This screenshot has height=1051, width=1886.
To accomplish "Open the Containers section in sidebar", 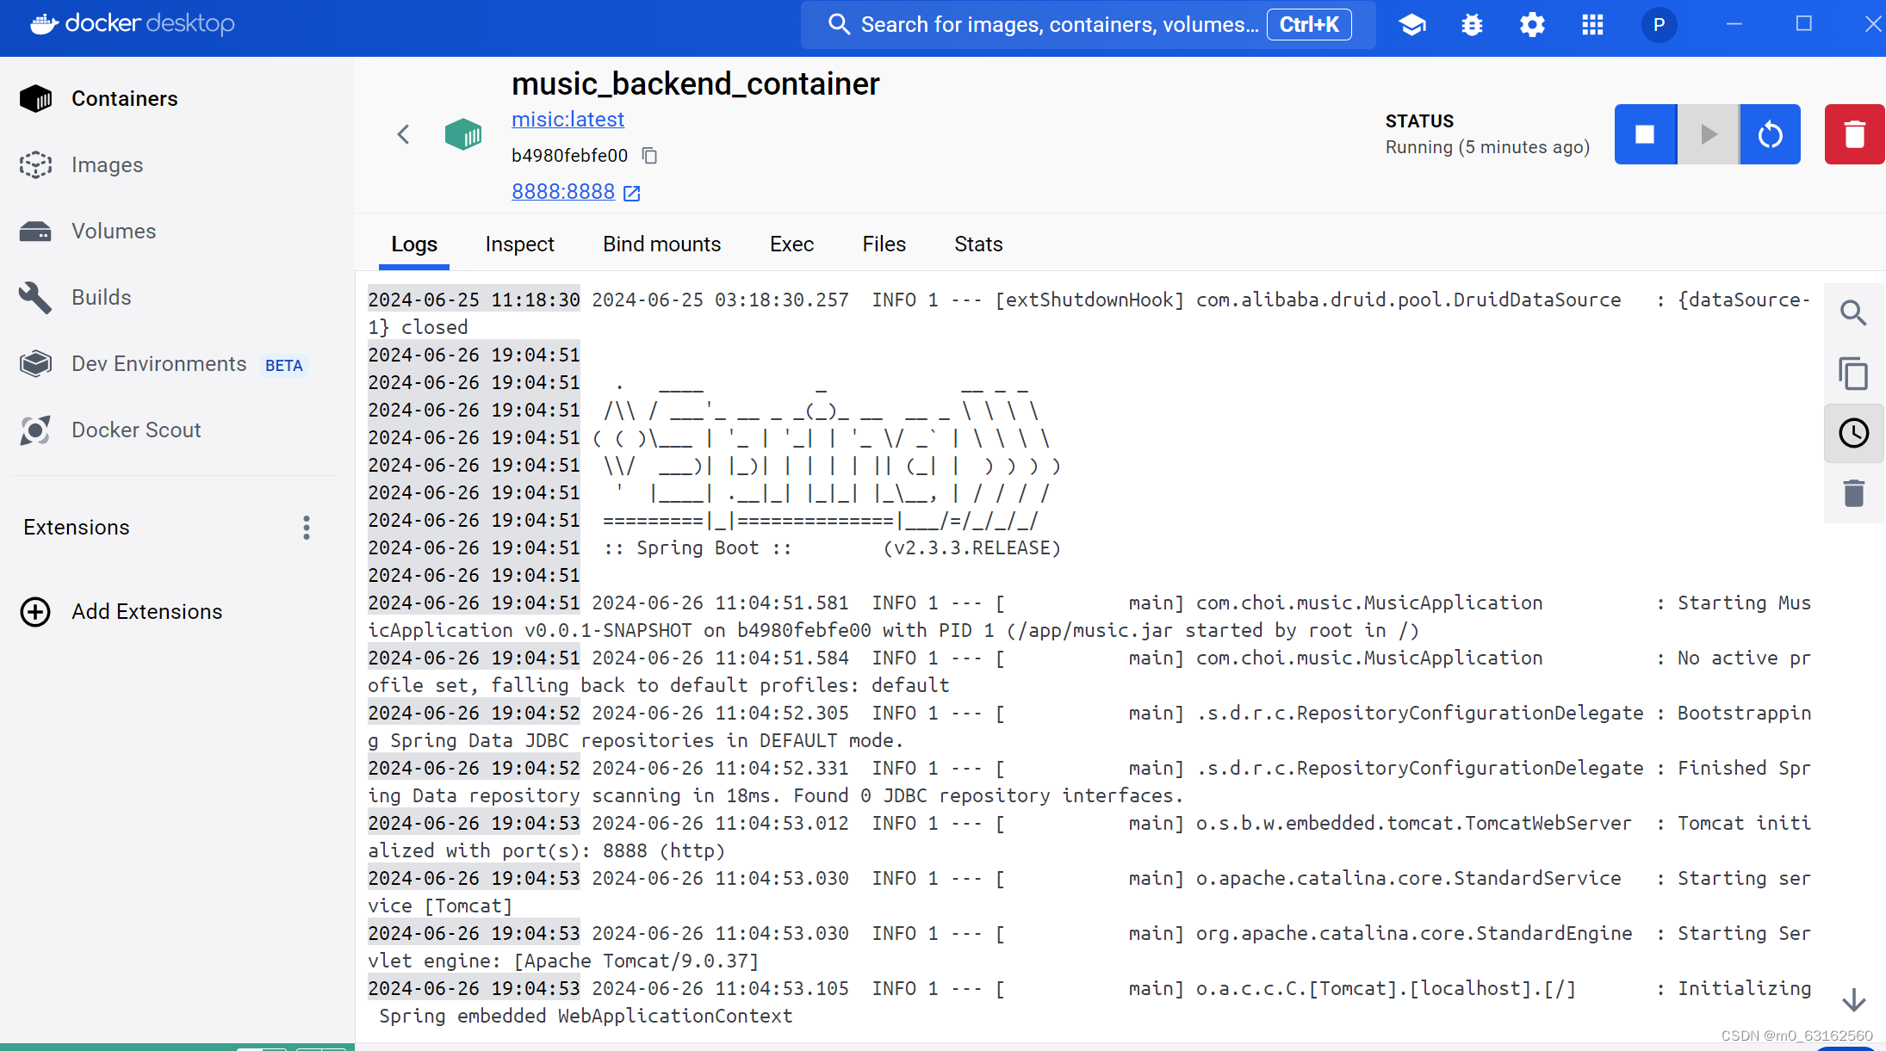I will tap(125, 99).
